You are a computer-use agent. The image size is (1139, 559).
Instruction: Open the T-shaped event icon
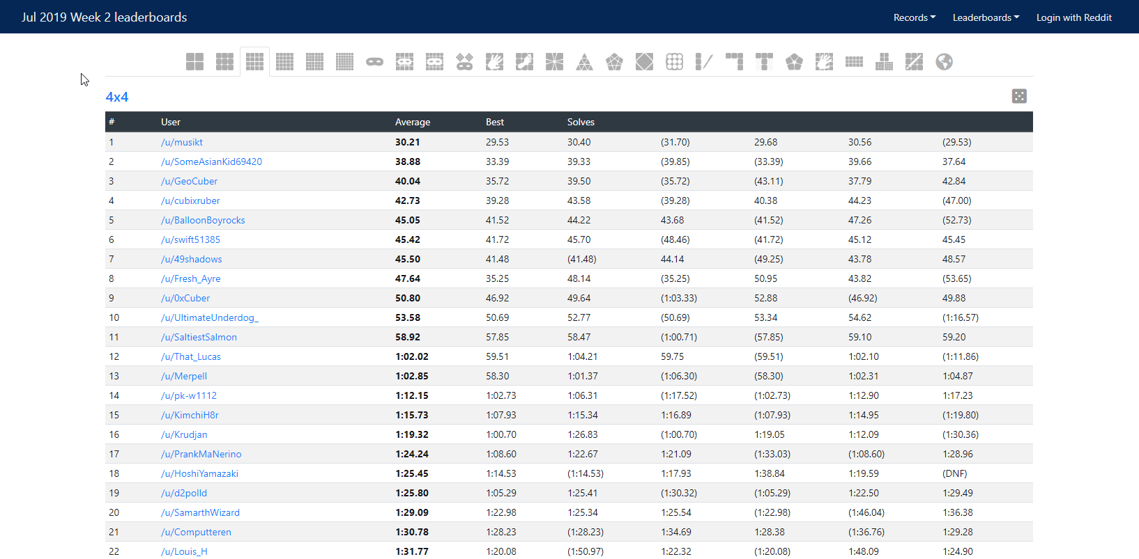765,62
